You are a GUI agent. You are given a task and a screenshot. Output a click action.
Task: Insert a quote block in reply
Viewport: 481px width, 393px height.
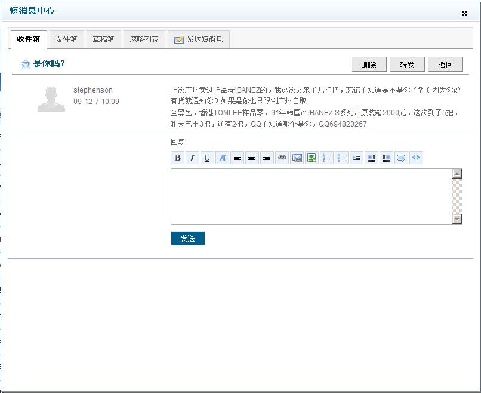[401, 158]
